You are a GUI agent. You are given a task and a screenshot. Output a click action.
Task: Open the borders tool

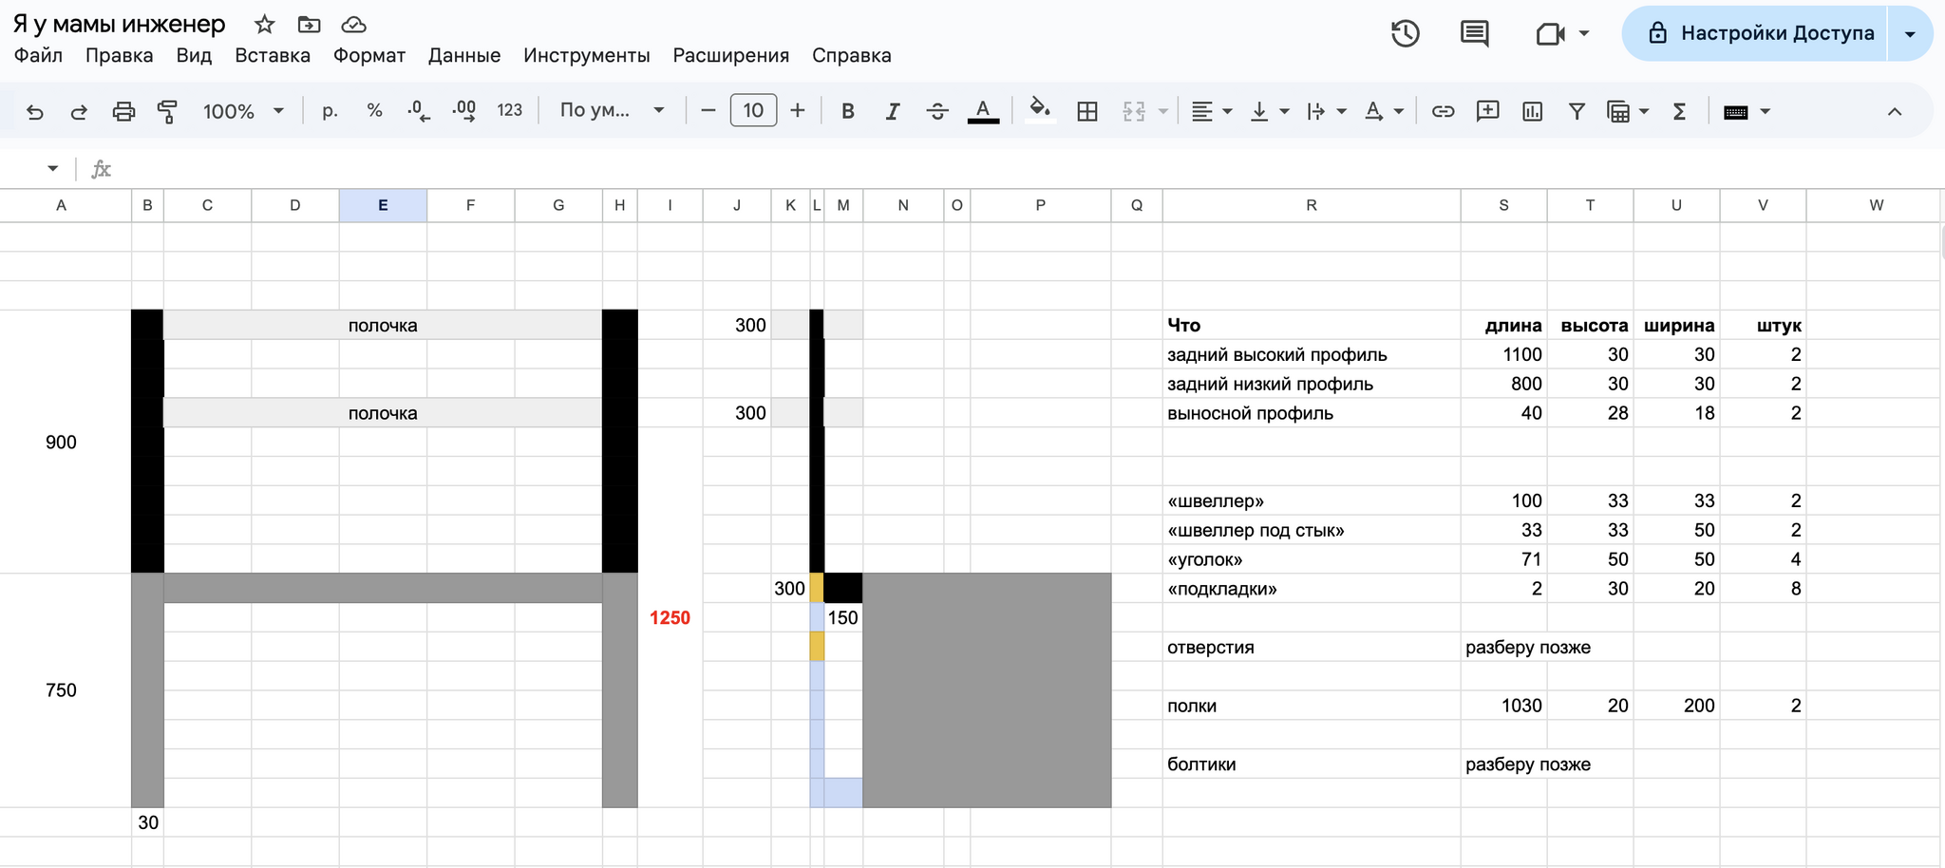pyautogui.click(x=1087, y=112)
